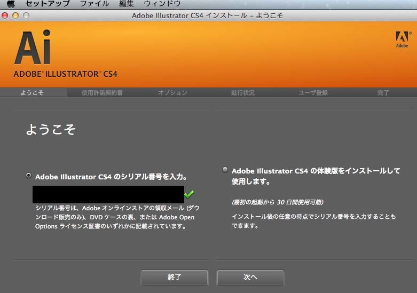
Task: Select the オプション step tab
Action: coord(172,92)
